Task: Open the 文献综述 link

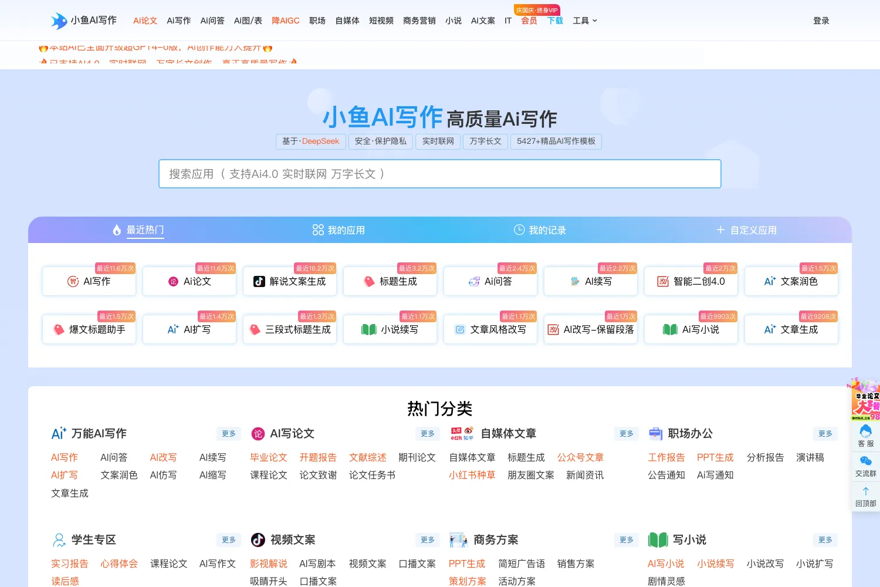Action: [x=368, y=457]
